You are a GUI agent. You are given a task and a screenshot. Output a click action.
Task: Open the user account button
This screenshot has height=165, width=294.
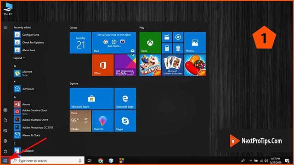[6, 110]
